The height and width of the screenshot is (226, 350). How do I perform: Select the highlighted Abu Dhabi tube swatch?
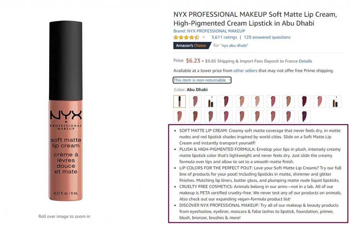point(179,102)
